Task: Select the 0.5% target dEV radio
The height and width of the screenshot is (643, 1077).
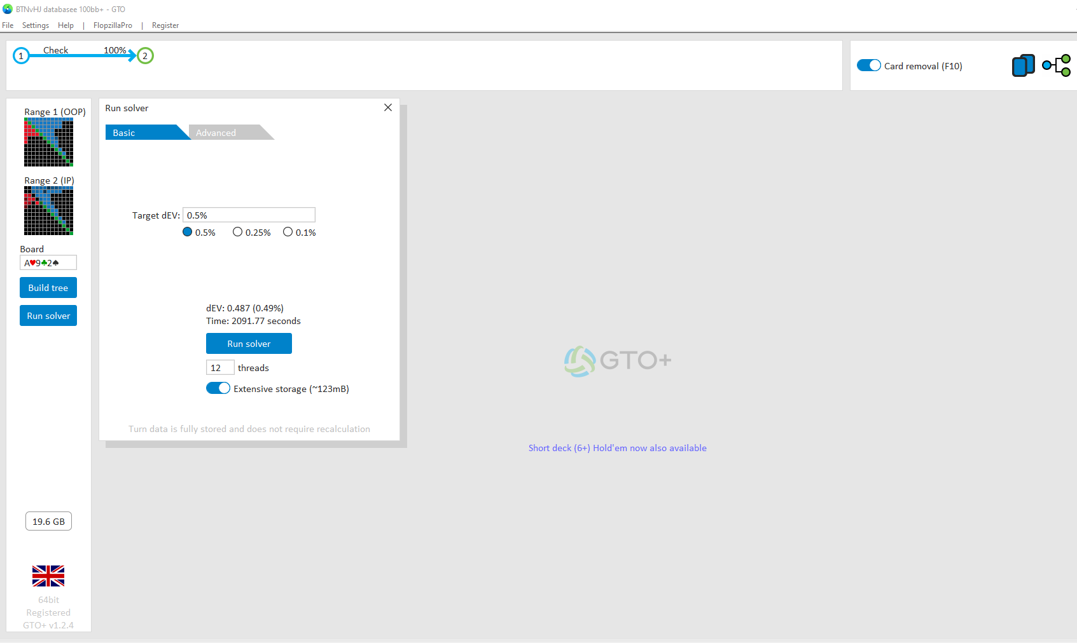Action: [x=187, y=232]
